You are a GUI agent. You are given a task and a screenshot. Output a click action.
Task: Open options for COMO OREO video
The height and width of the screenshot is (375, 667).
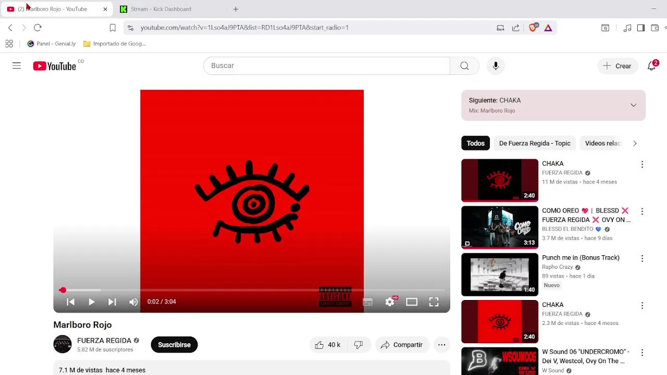pos(642,211)
